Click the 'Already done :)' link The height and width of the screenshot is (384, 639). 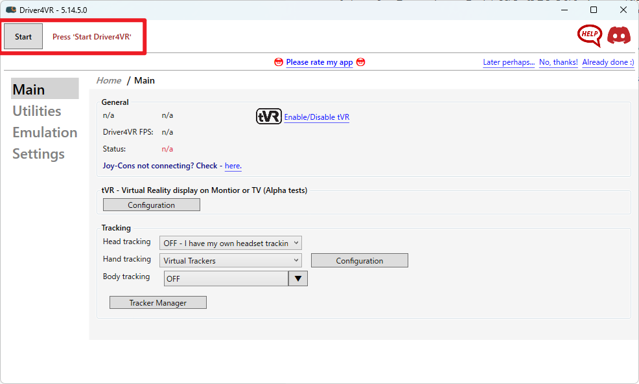[608, 62]
